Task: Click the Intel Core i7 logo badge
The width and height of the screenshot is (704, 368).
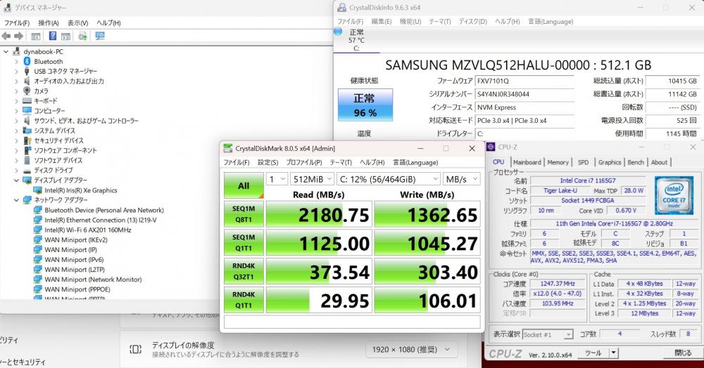Action: (x=674, y=196)
